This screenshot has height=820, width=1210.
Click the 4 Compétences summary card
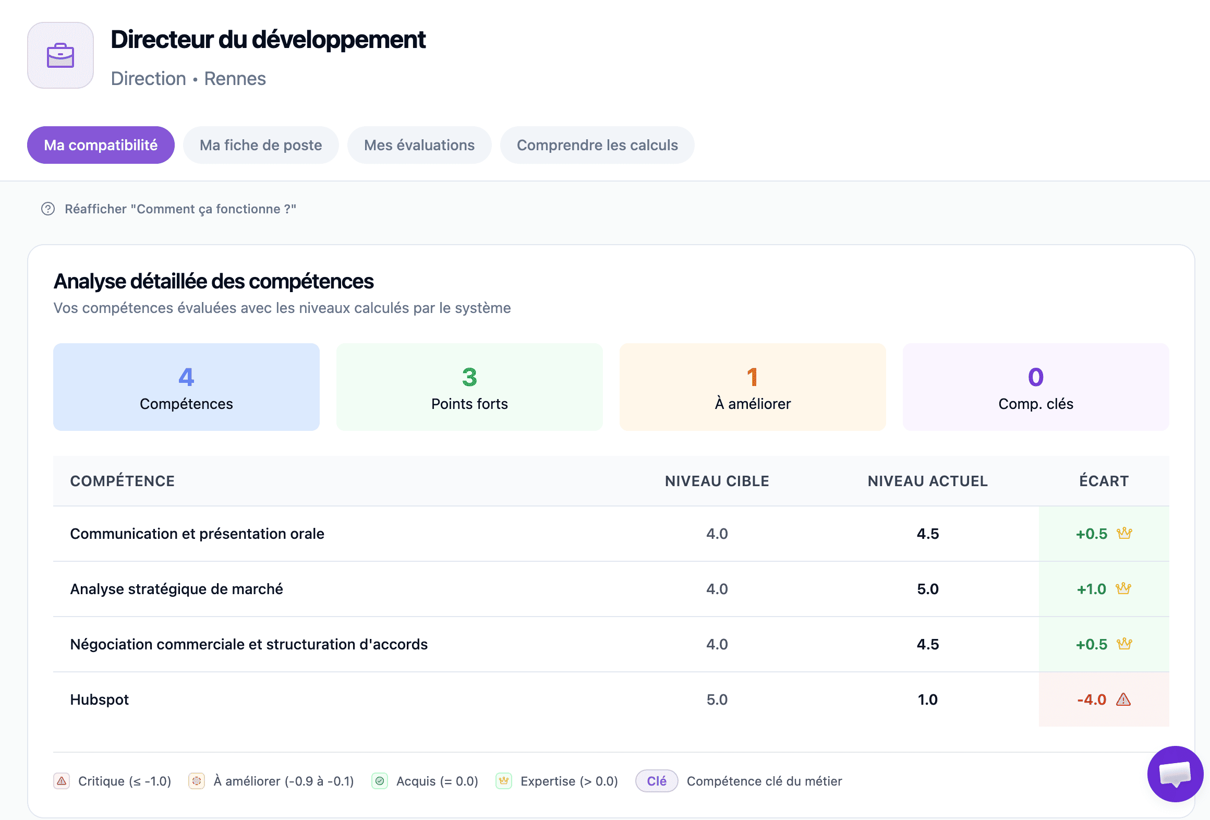pyautogui.click(x=186, y=387)
